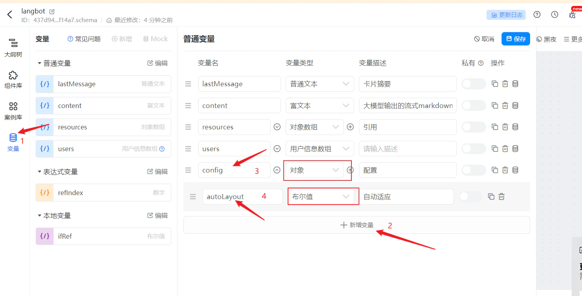This screenshot has width=582, height=296.
Task: Delete the autoLayout sub-variable
Action: [x=502, y=197]
